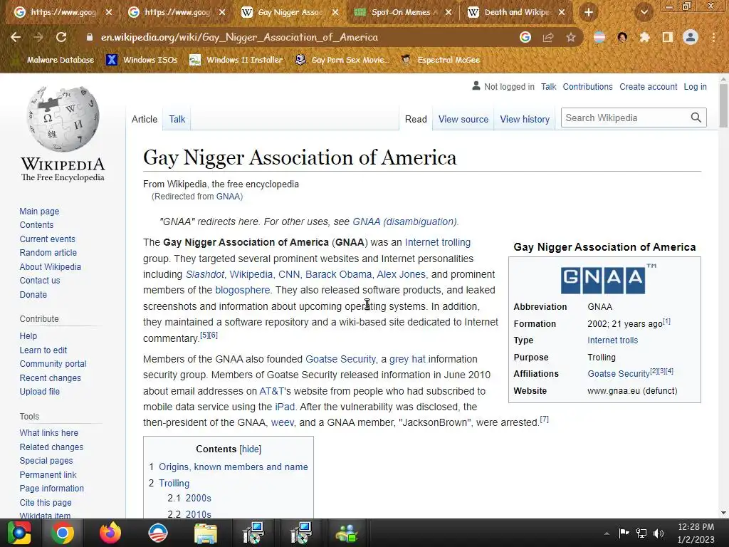Click the Search Wikipedia input field
The width and height of the screenshot is (729, 547).
[625, 118]
